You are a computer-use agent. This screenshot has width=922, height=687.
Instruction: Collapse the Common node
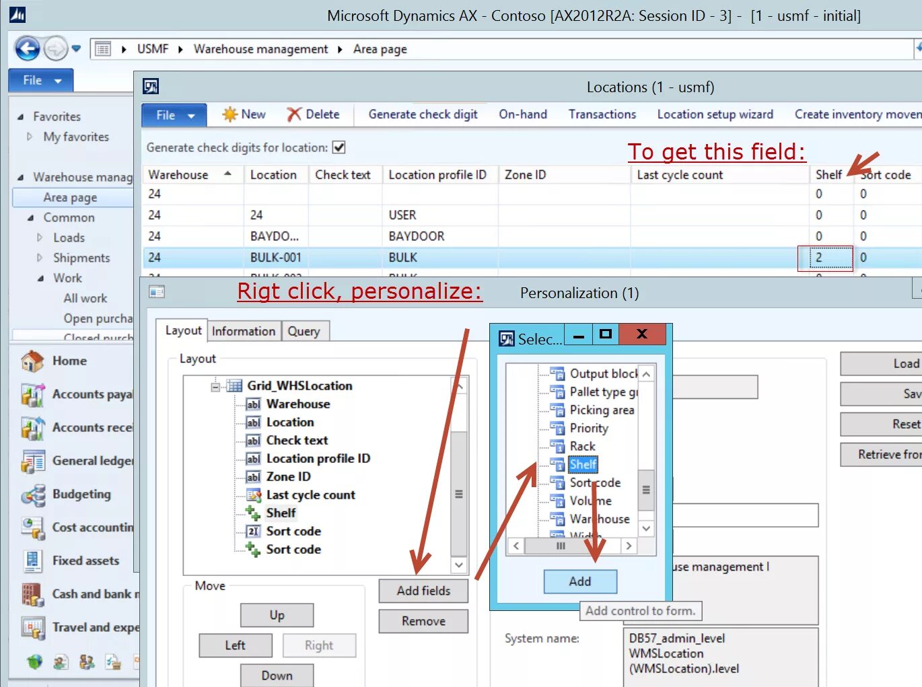(30, 218)
